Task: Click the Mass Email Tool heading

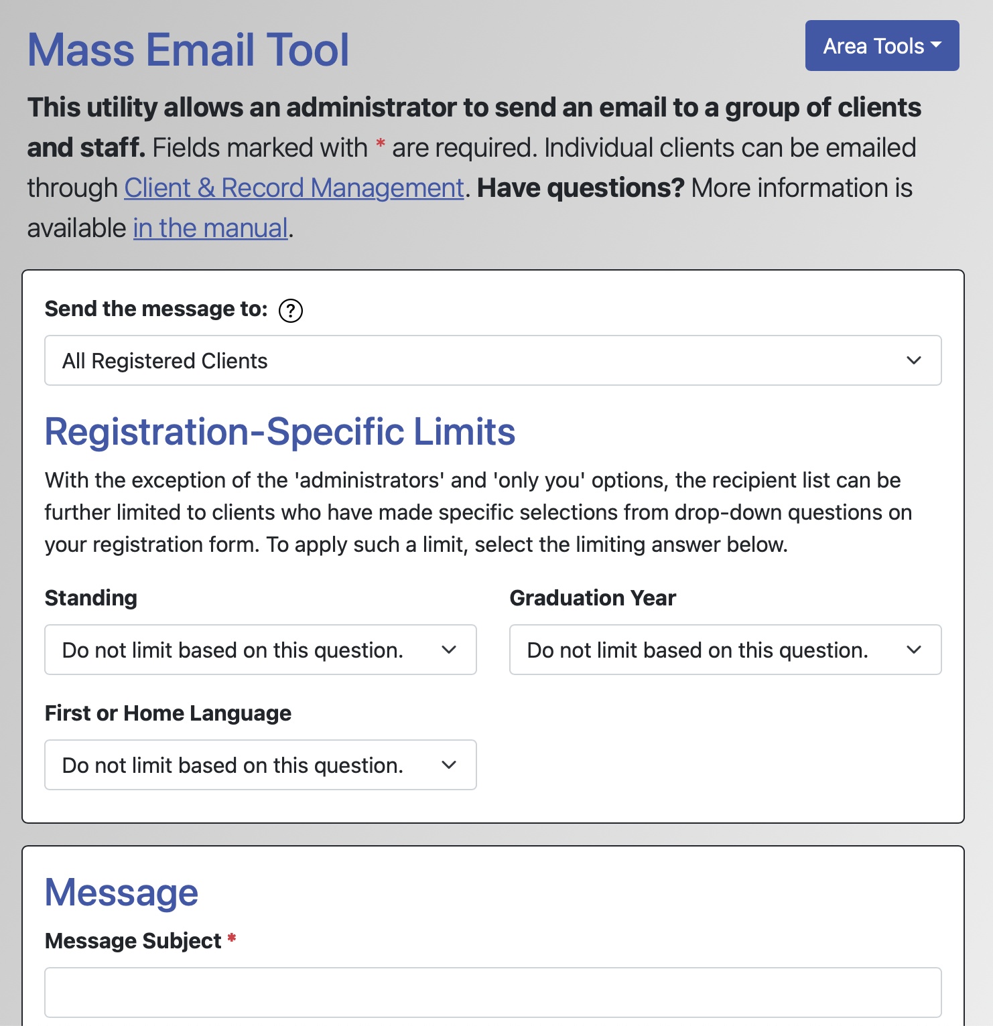Action: click(188, 48)
